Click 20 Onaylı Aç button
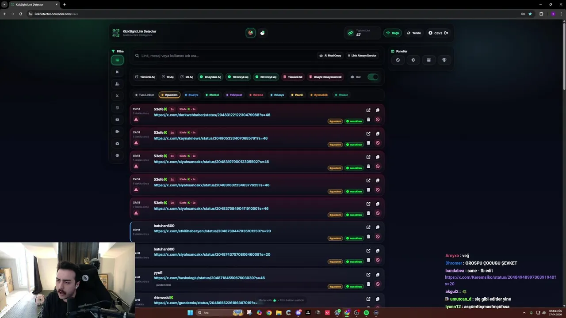 click(266, 77)
